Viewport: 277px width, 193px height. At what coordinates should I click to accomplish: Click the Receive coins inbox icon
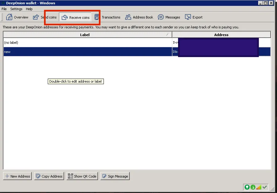[x=65, y=17]
